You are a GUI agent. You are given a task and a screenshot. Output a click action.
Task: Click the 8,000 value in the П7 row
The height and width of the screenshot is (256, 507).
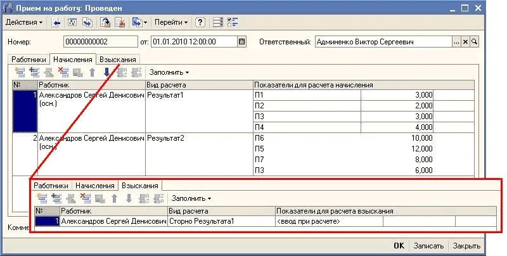tap(397, 159)
